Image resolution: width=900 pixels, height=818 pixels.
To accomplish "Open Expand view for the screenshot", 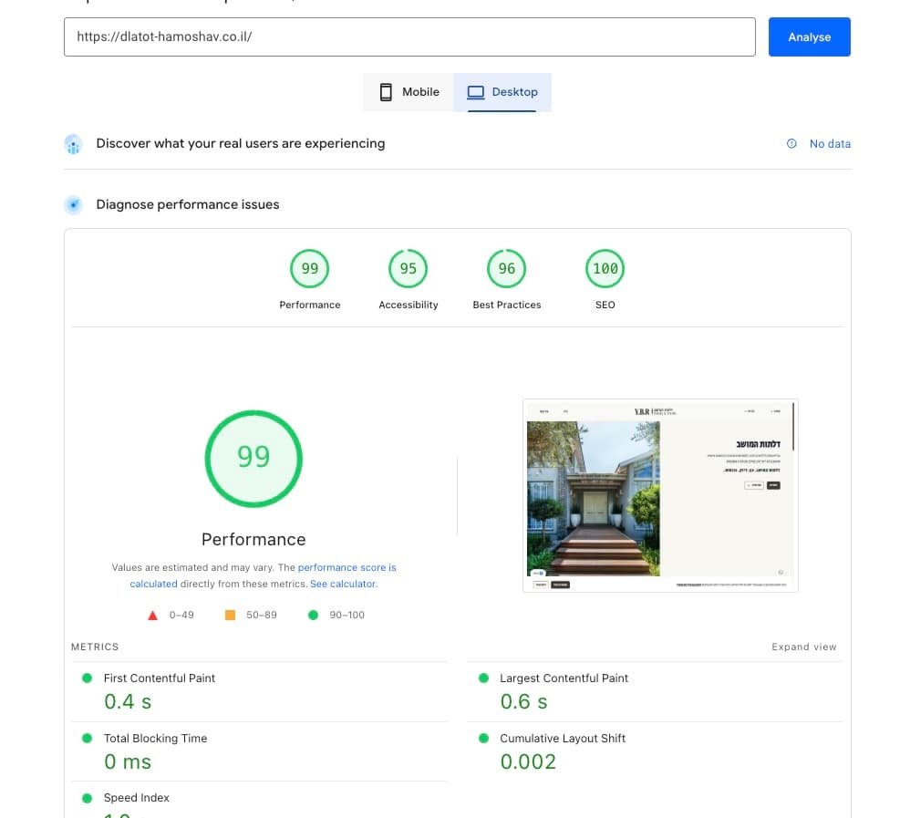I will (x=803, y=647).
